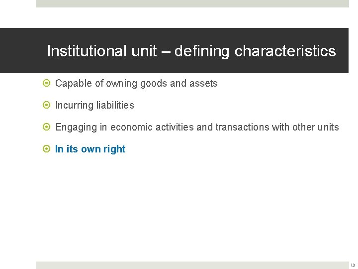Click the slide title "Institutional unit – defining characteristics"

[x=191, y=51]
